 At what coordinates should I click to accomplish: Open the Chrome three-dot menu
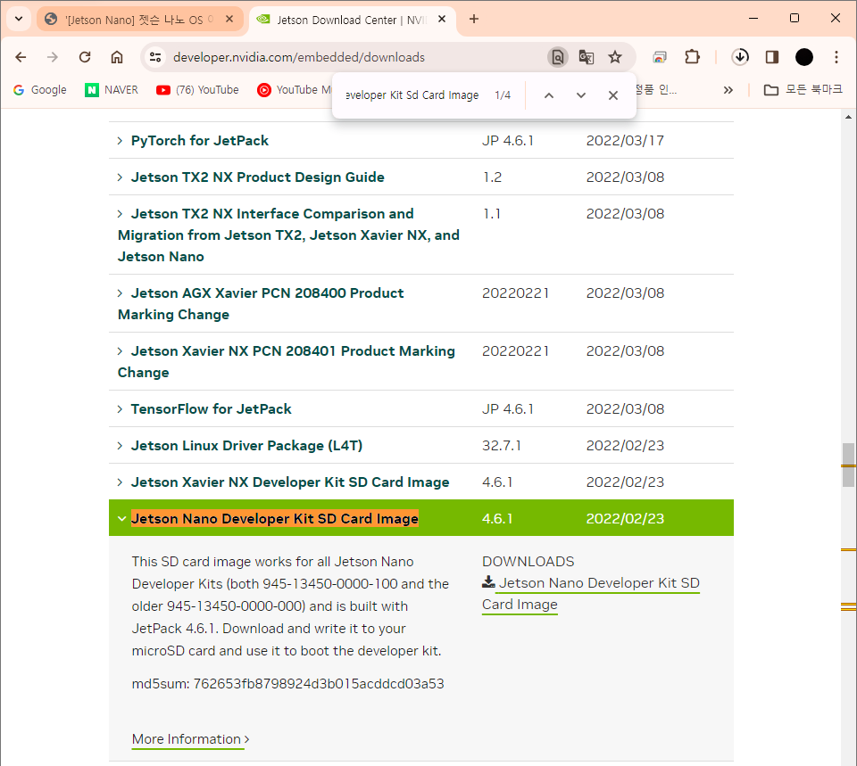836,57
